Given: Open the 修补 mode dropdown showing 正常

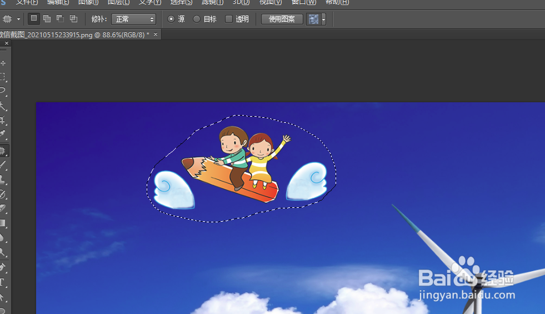Looking at the screenshot, I should [133, 19].
